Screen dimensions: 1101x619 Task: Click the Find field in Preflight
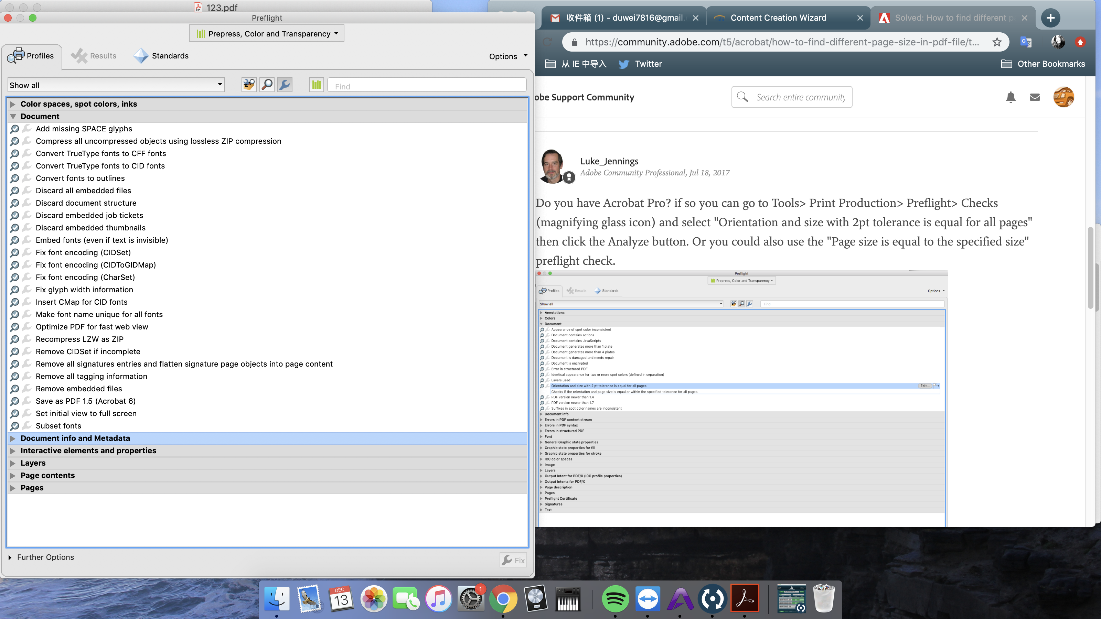click(427, 85)
